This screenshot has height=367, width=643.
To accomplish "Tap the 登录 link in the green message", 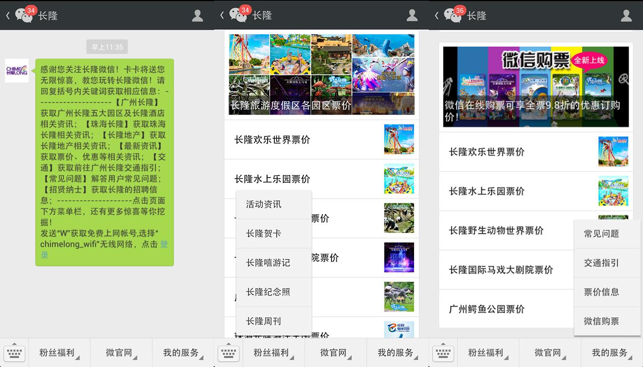I will click(x=104, y=250).
